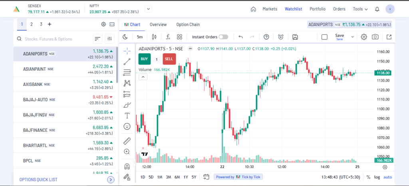Screen dimensions: 409x186
Task: Select the trend line drawing tool
Action: click(x=127, y=62)
